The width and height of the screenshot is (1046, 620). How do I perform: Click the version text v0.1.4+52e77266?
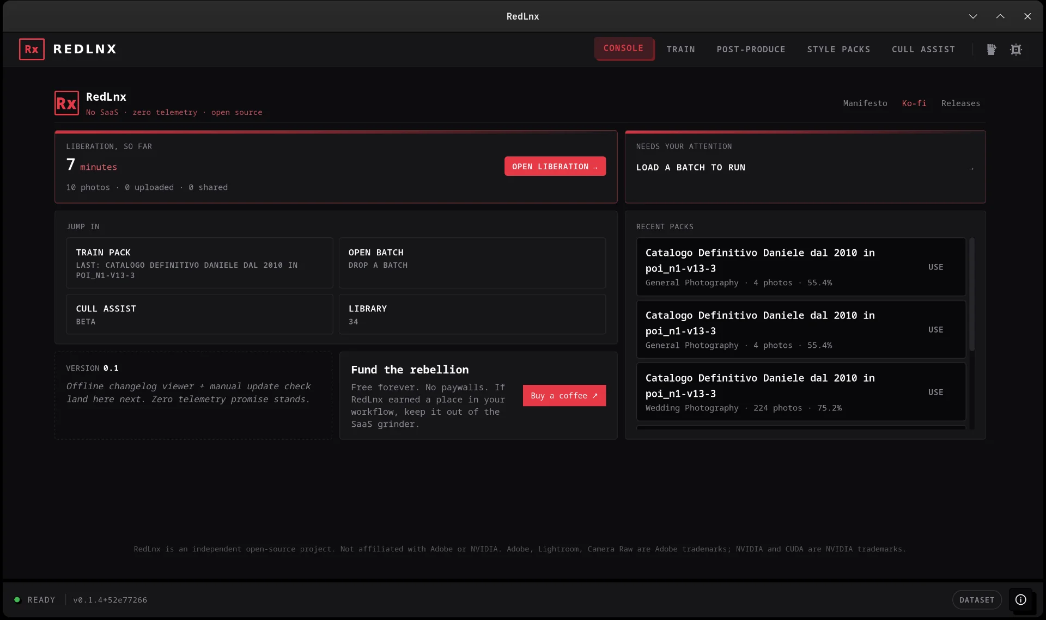click(110, 600)
